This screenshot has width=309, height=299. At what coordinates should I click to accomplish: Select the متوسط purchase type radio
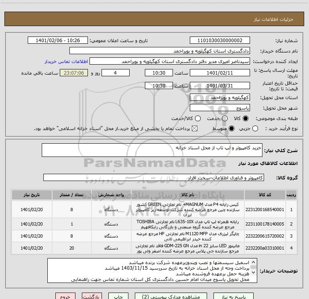coord(232,128)
